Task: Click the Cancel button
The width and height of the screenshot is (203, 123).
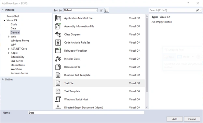Action: click(192, 119)
